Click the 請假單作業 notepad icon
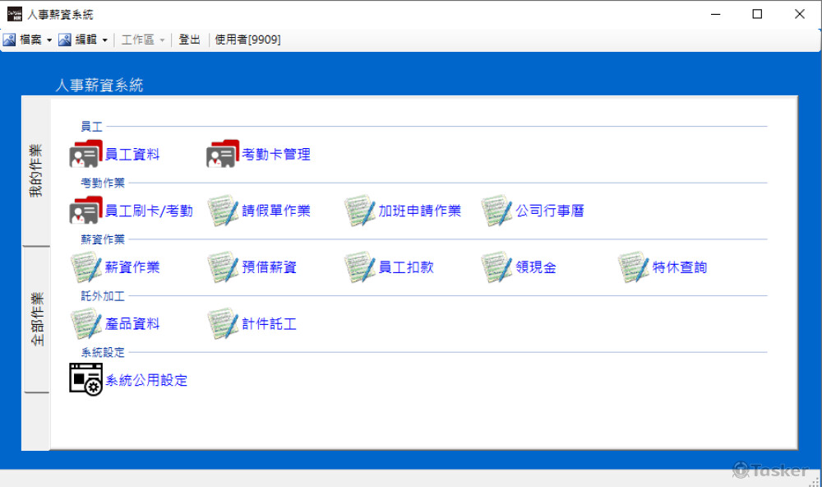The width and height of the screenshot is (822, 487). [x=223, y=211]
